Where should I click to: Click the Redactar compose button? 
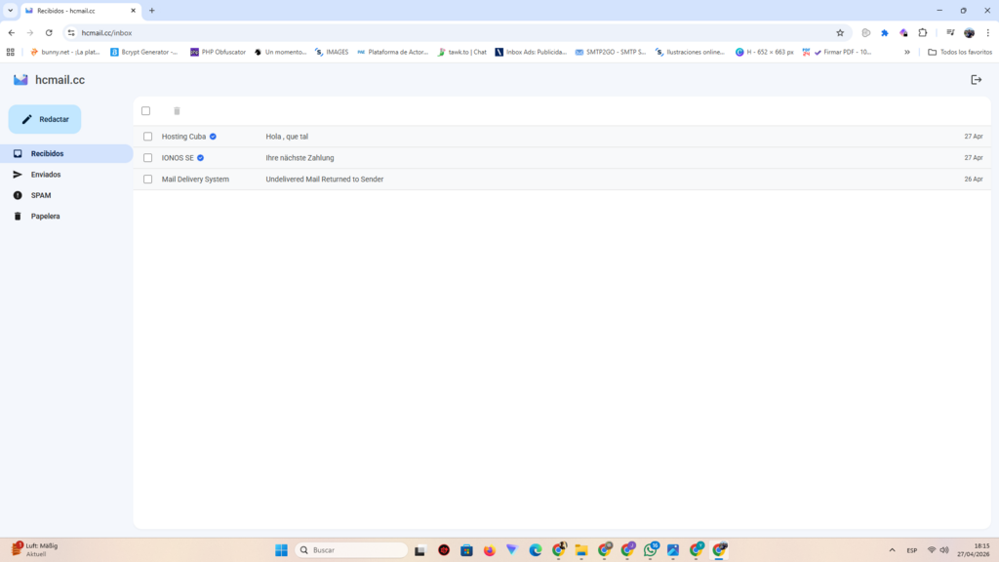[x=45, y=119]
